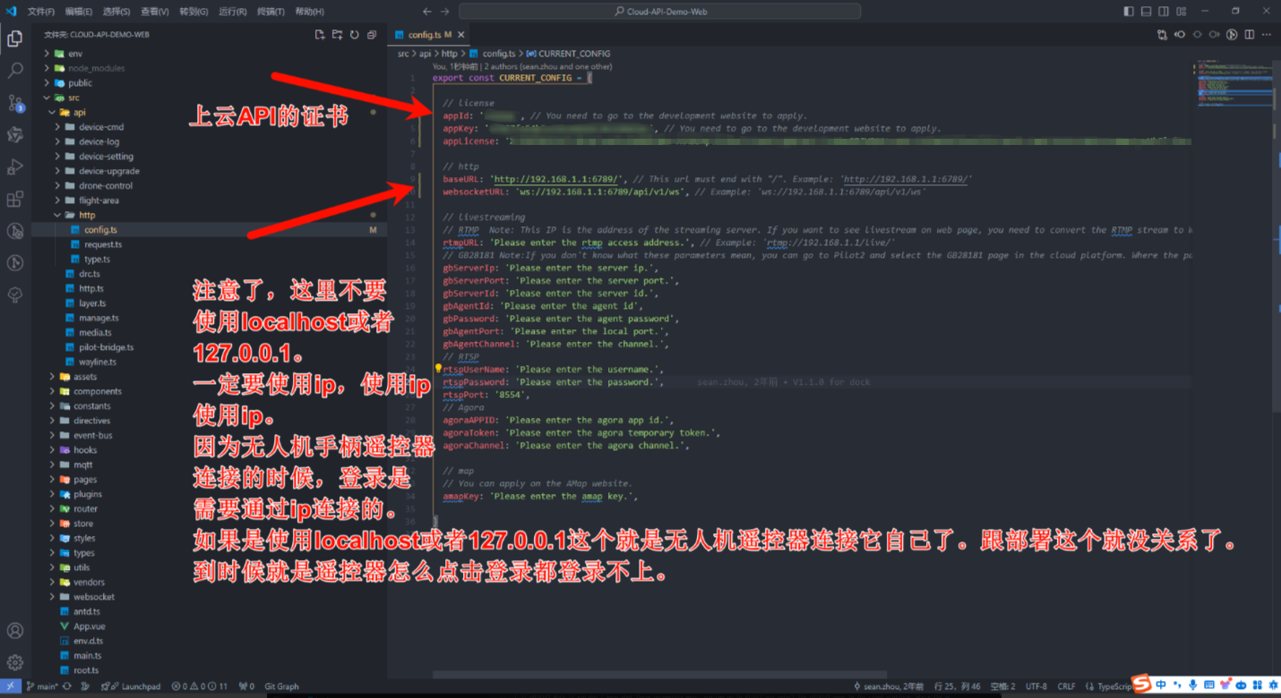Customize layout from title bar icon
Viewport: 1281px width, 698px height.
tap(1181, 12)
